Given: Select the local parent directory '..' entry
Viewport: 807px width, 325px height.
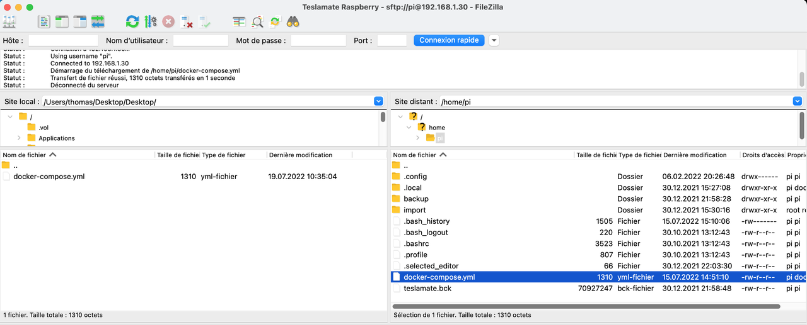Looking at the screenshot, I should [194, 165].
